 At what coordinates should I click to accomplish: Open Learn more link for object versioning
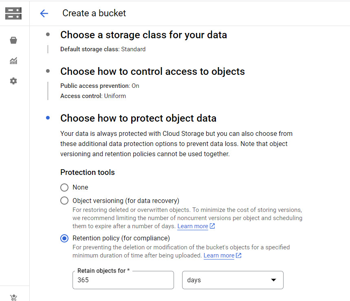point(193,226)
